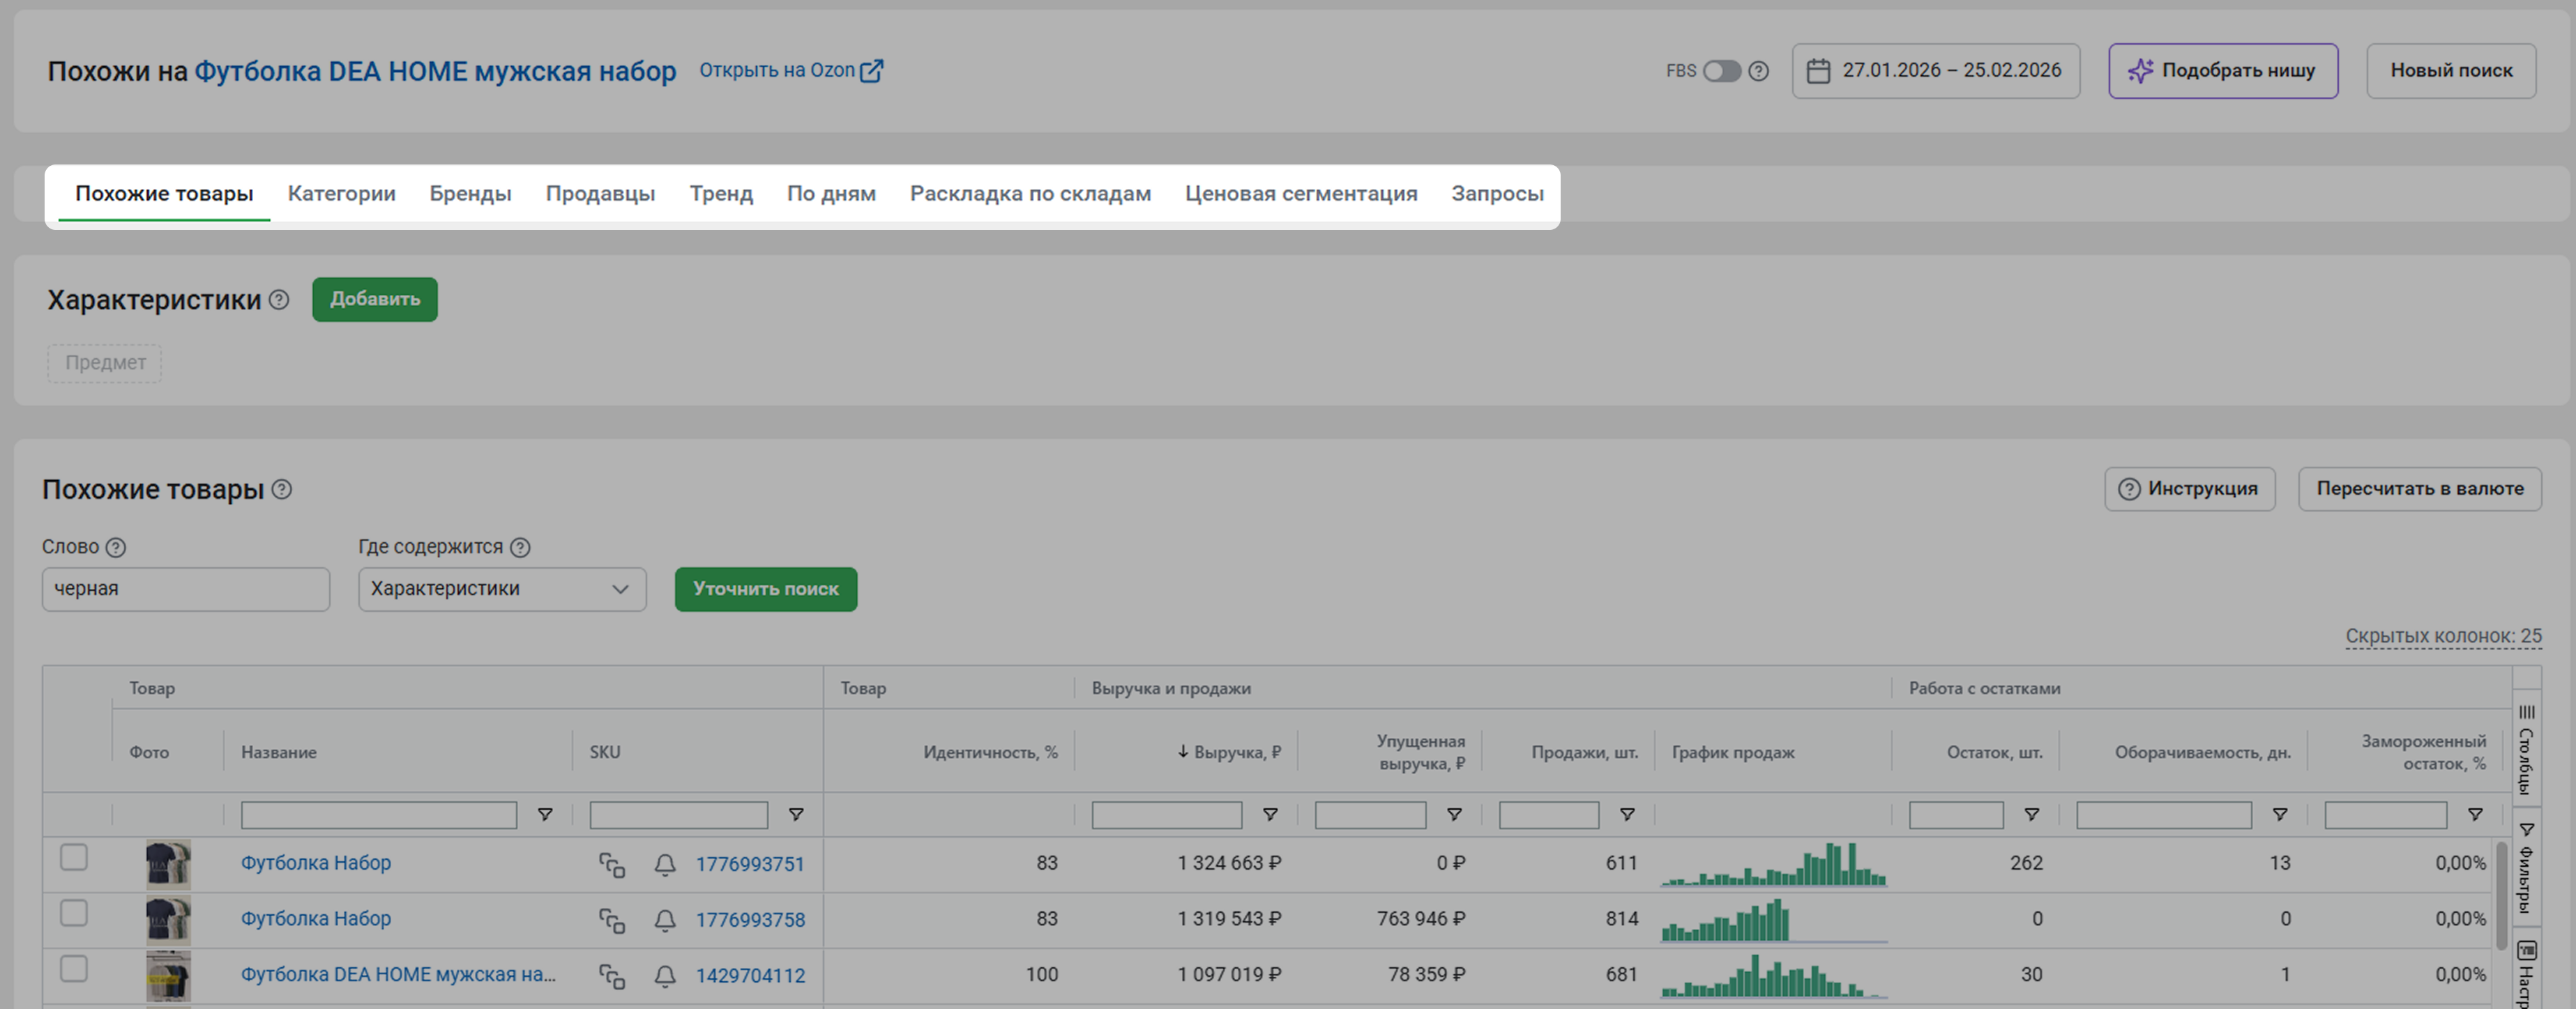Click bell notification icon for SKU 1776993758
This screenshot has height=1009, width=2576.
(x=665, y=921)
